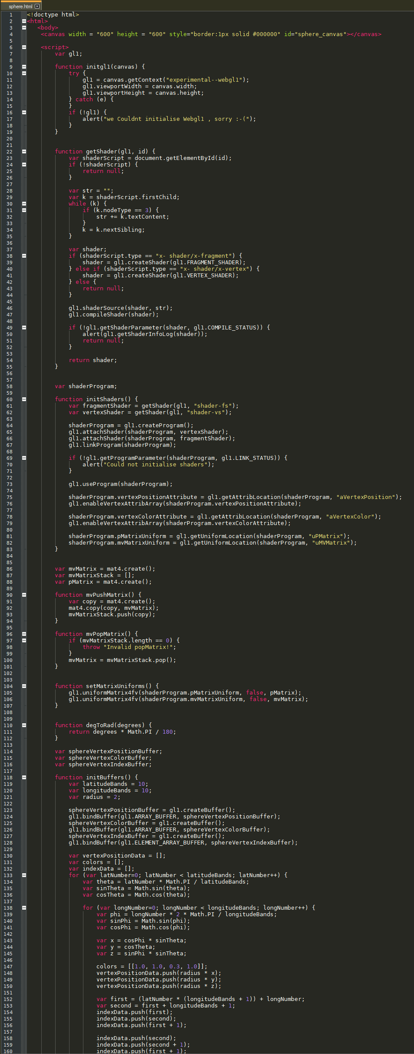Viewport: 414px width, 1054px height.
Task: Fold the LINK_STATUS check block
Action: coord(24,458)
